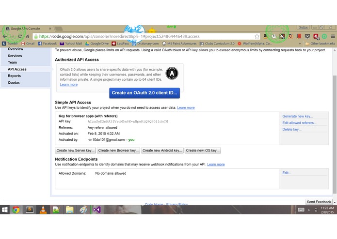Go to Overview in the sidebar
The width and height of the screenshot is (337, 239).
click(x=16, y=49)
